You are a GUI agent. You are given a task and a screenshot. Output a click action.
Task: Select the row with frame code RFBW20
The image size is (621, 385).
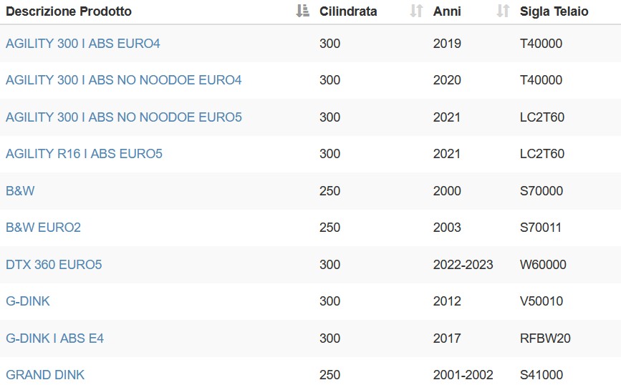click(311, 338)
